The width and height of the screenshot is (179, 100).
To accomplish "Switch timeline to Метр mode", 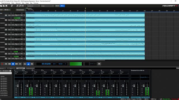I will pos(62,6).
